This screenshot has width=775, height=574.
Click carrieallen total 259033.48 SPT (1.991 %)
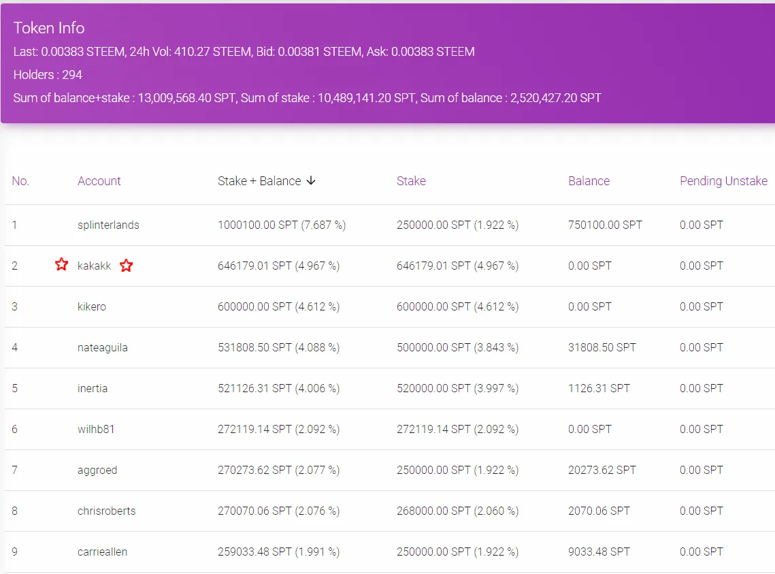click(279, 552)
